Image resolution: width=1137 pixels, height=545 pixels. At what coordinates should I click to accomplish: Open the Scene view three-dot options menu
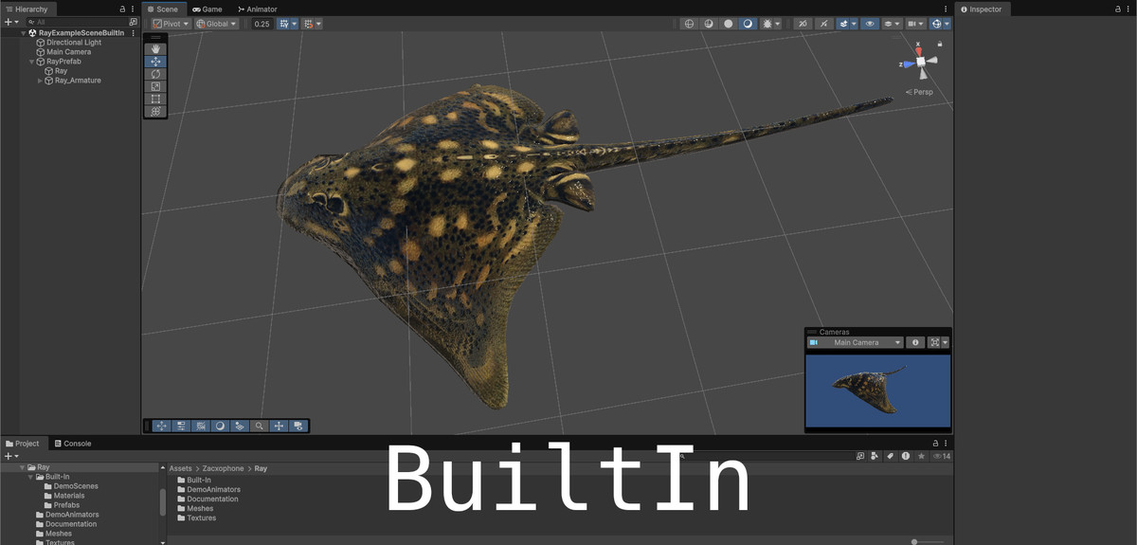tap(946, 9)
